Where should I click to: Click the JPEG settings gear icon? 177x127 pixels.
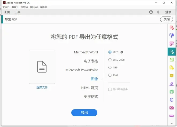click(122, 52)
